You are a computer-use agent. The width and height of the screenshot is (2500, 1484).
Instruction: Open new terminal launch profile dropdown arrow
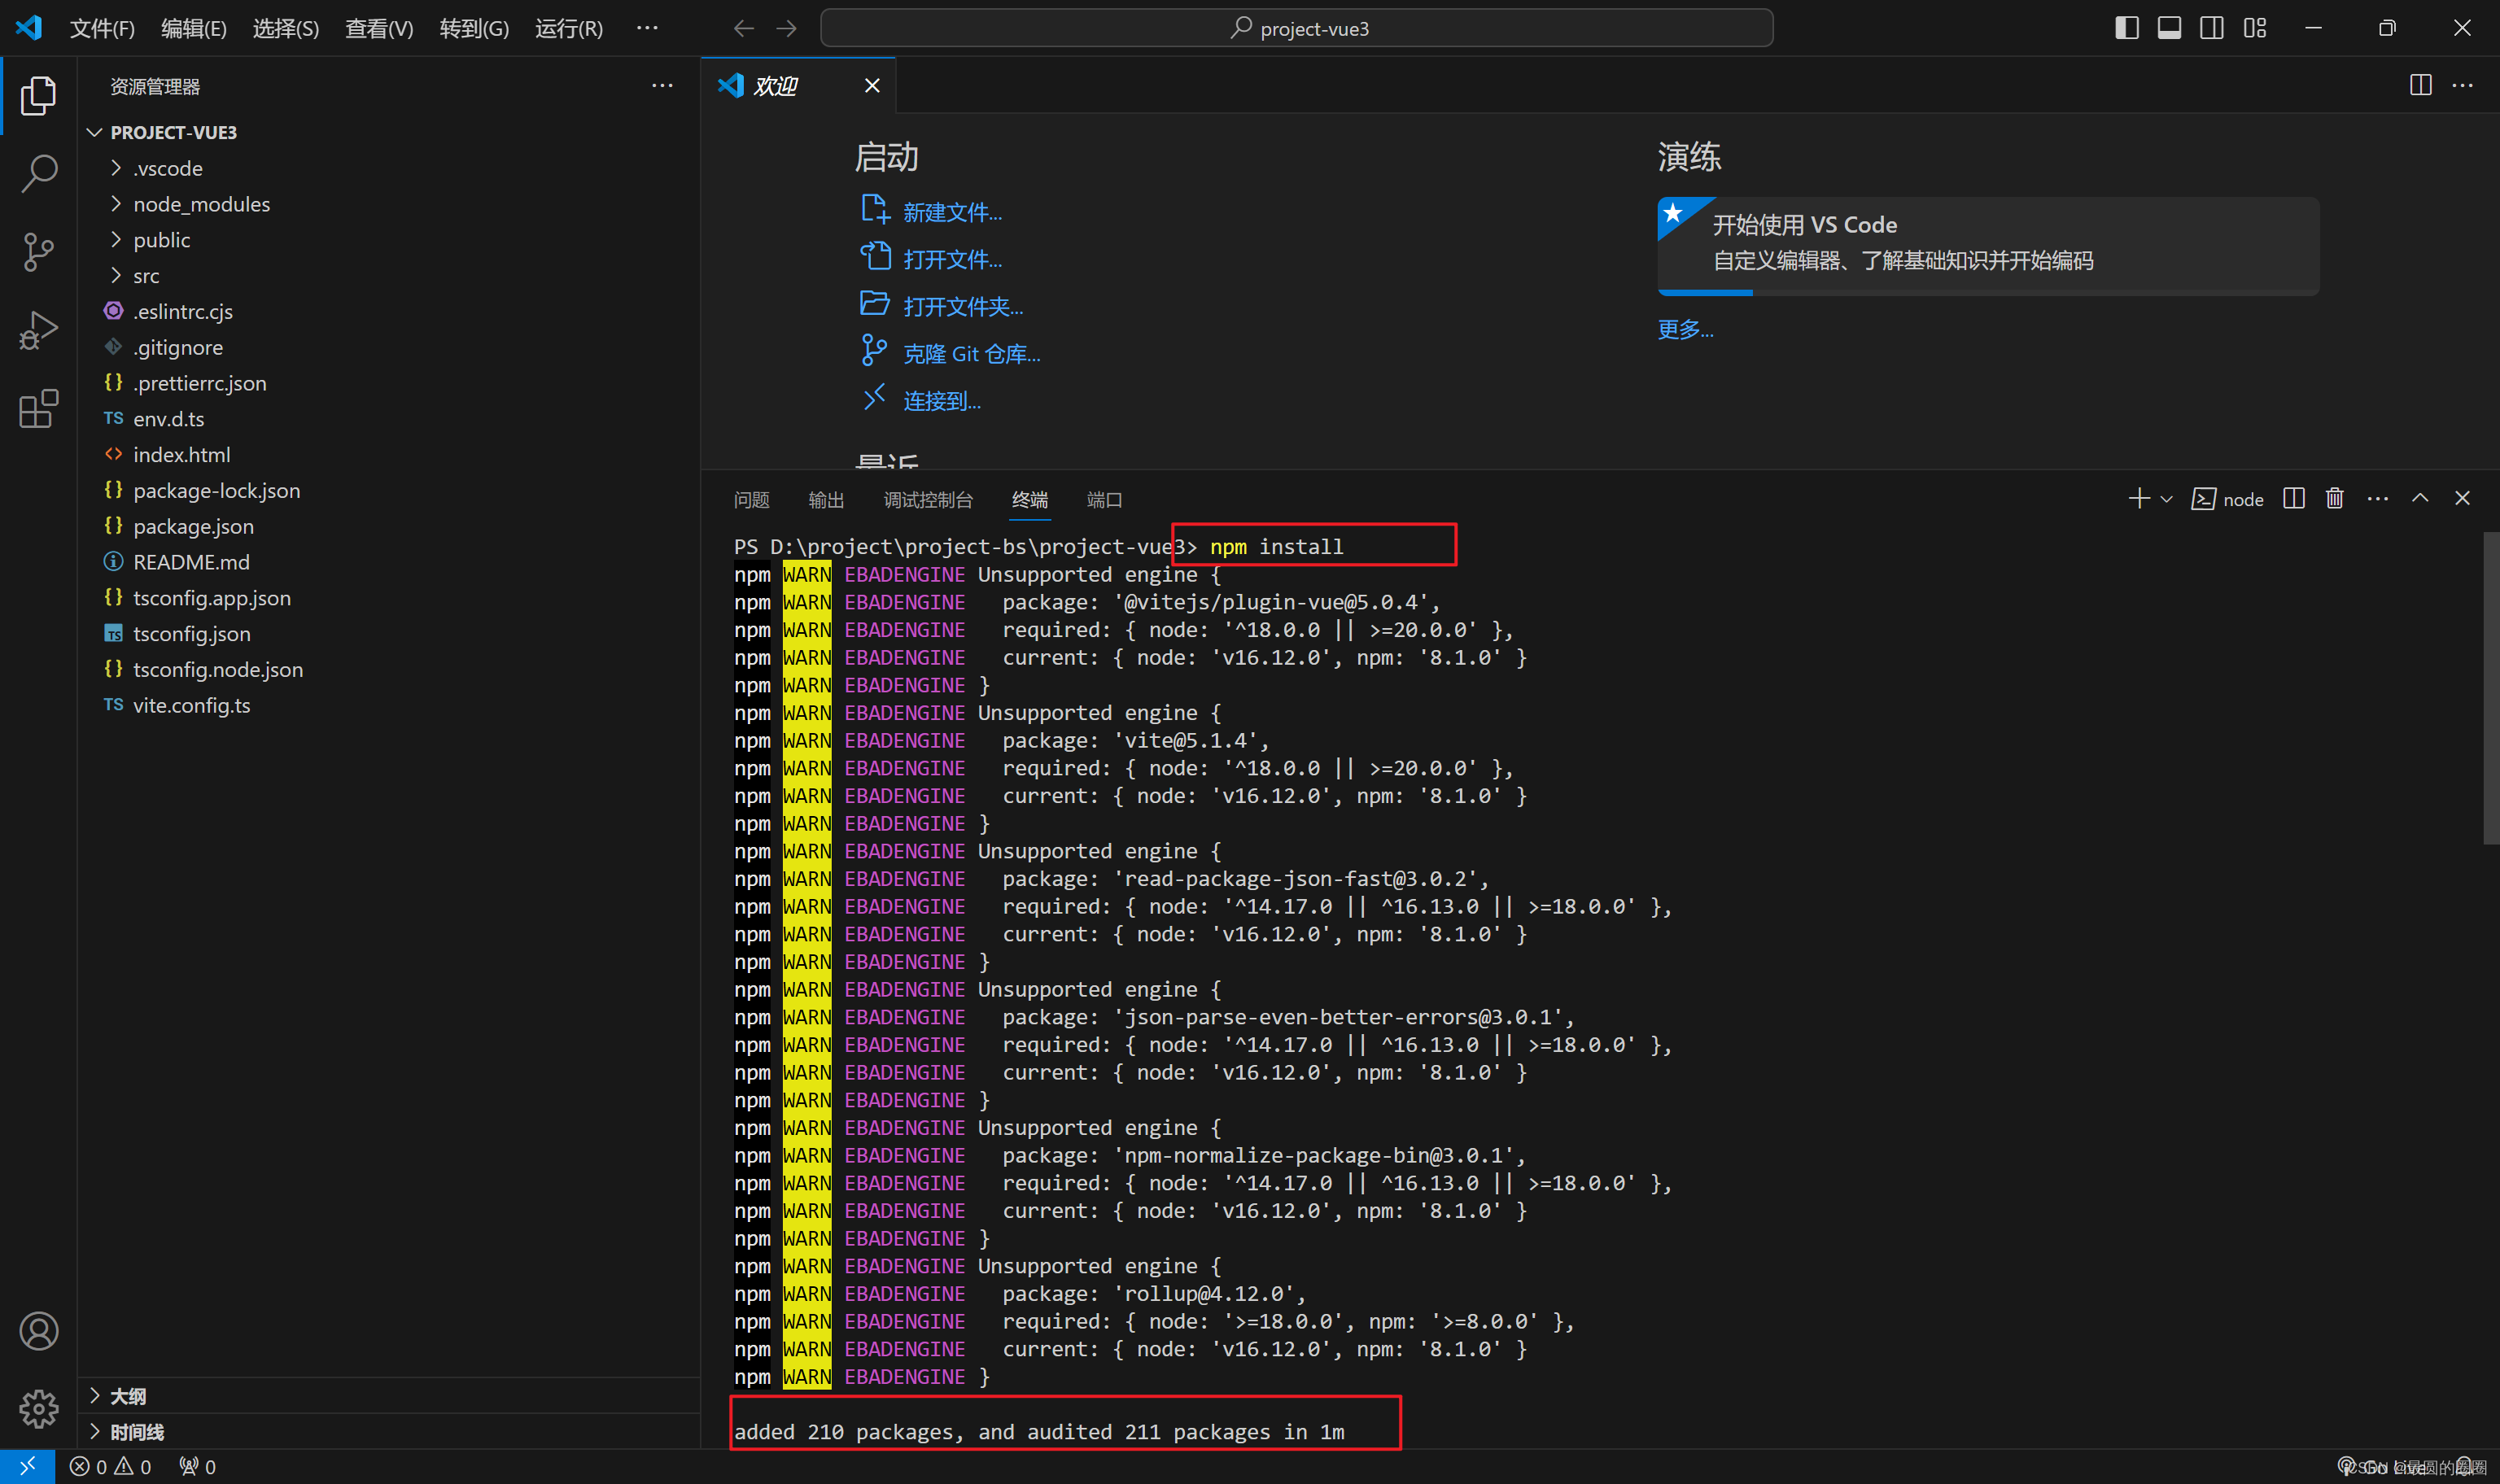tap(2166, 499)
